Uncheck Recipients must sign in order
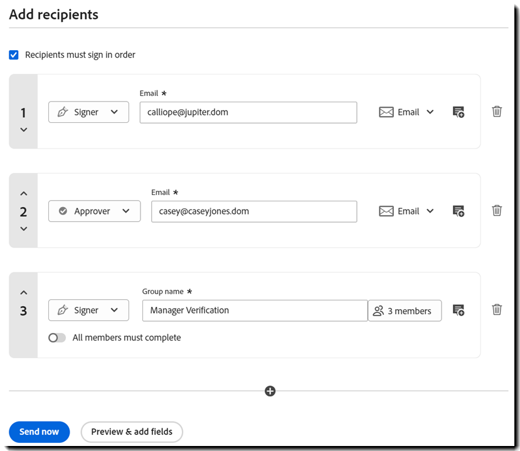This screenshot has width=520, height=451. click(14, 55)
